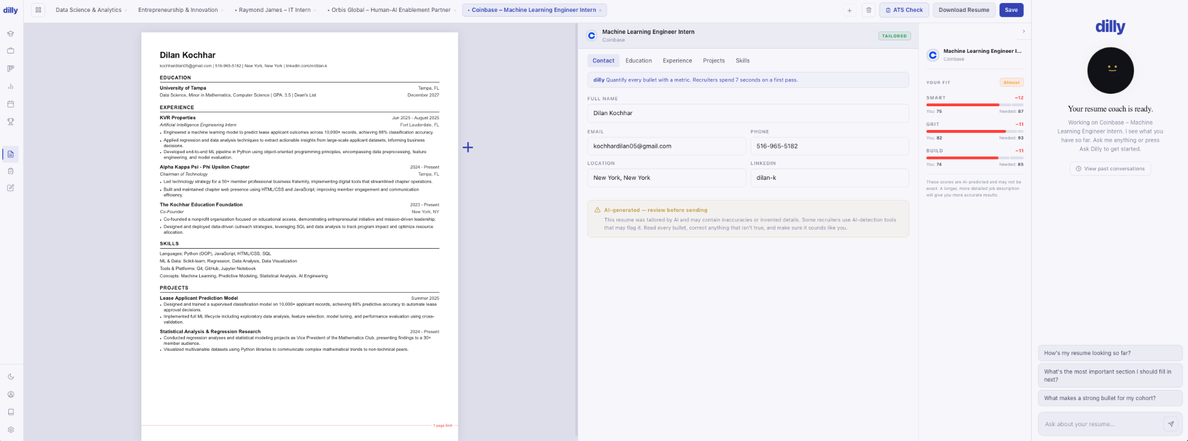
Task: Open the Raymond James – IT Intern tab
Action: [x=274, y=10]
